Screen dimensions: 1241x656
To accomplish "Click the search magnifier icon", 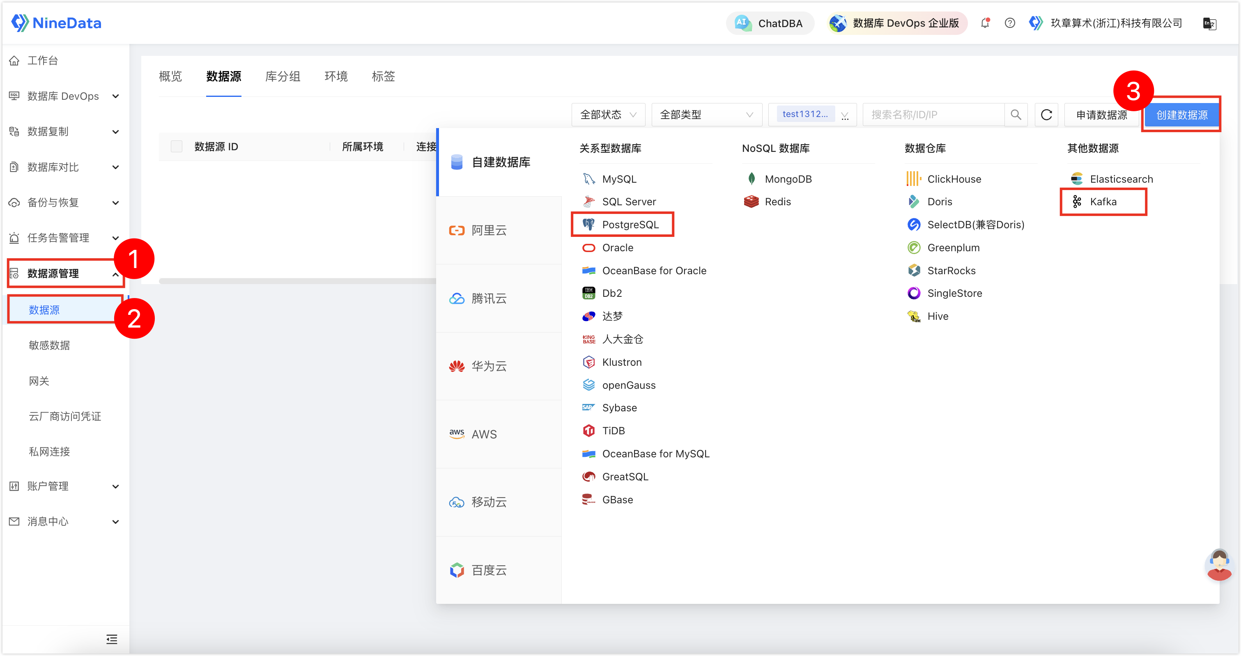I will click(x=1016, y=115).
